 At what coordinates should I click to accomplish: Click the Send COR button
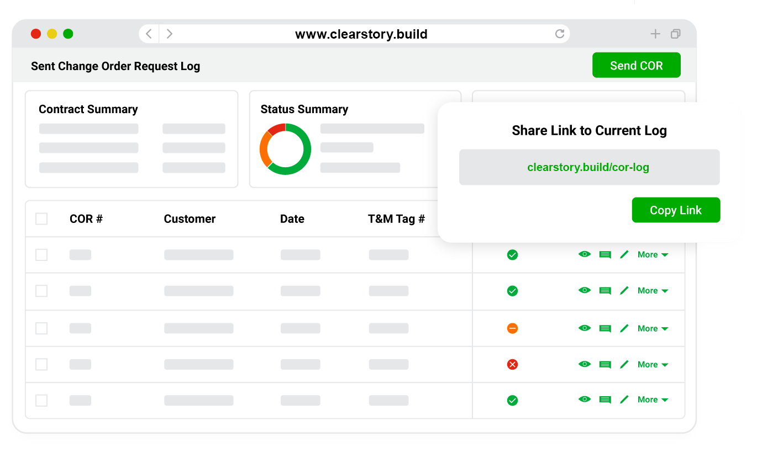point(637,65)
